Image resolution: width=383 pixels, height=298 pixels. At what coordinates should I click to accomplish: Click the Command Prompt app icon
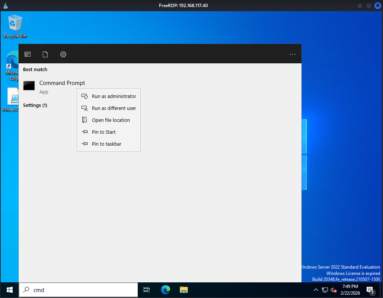29,86
